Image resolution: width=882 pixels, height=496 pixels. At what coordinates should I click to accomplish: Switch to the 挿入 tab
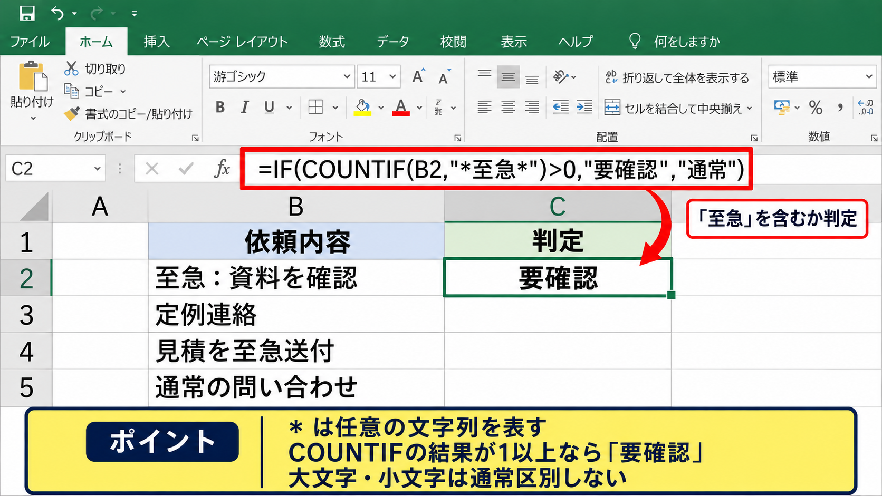click(x=157, y=42)
